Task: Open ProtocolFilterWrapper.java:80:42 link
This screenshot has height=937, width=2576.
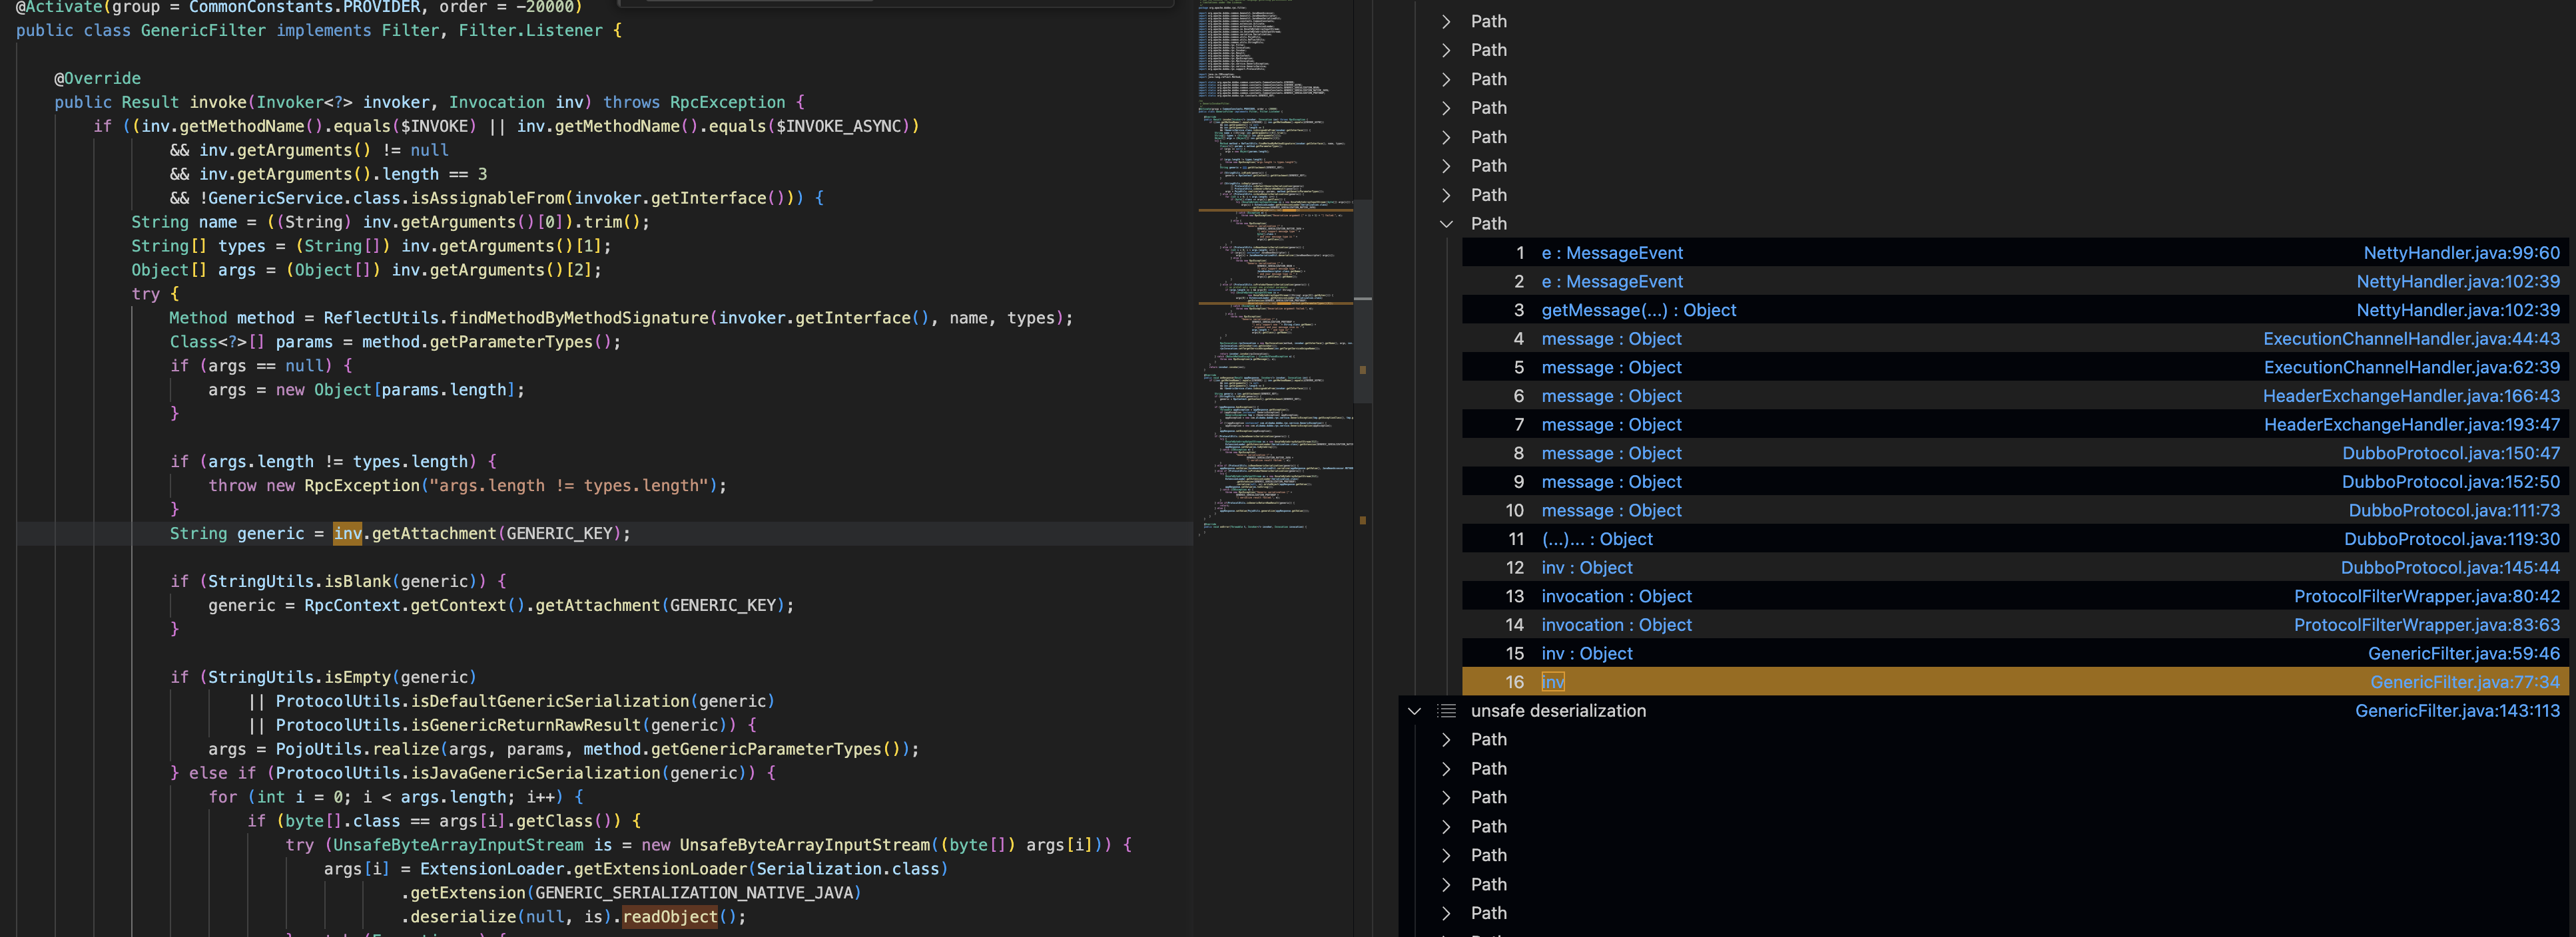Action: (2427, 598)
